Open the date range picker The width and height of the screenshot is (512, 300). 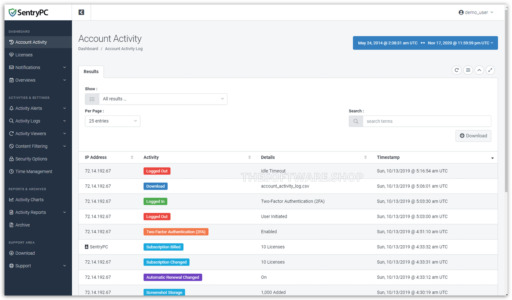[425, 43]
